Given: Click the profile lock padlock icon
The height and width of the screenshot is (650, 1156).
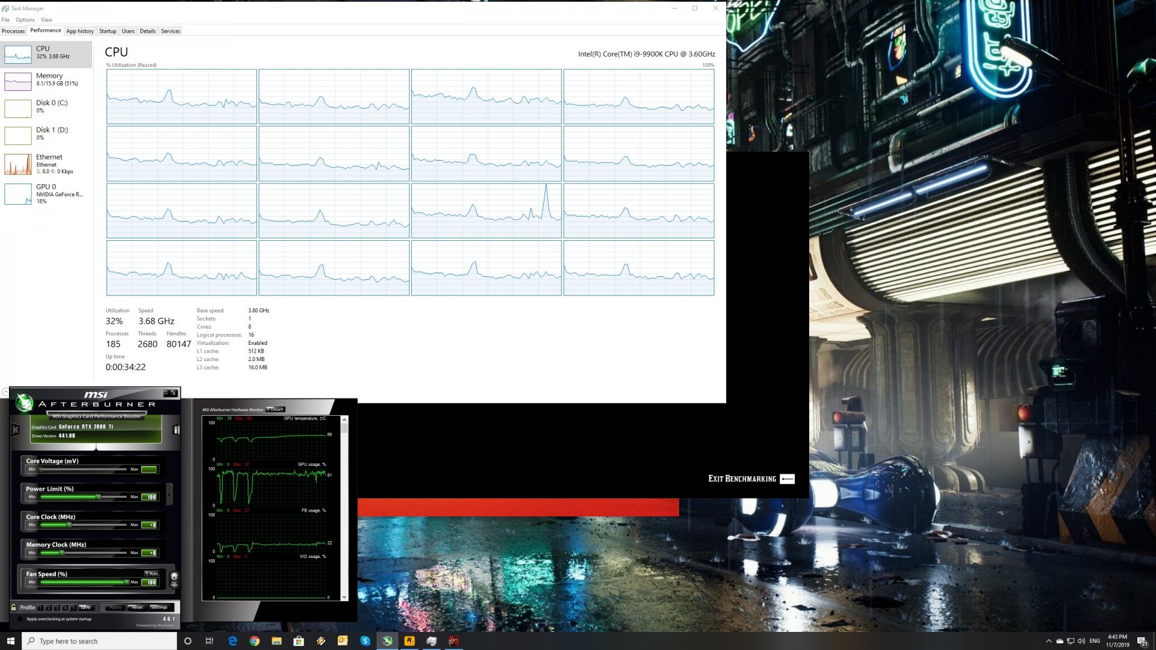Looking at the screenshot, I should [x=14, y=607].
